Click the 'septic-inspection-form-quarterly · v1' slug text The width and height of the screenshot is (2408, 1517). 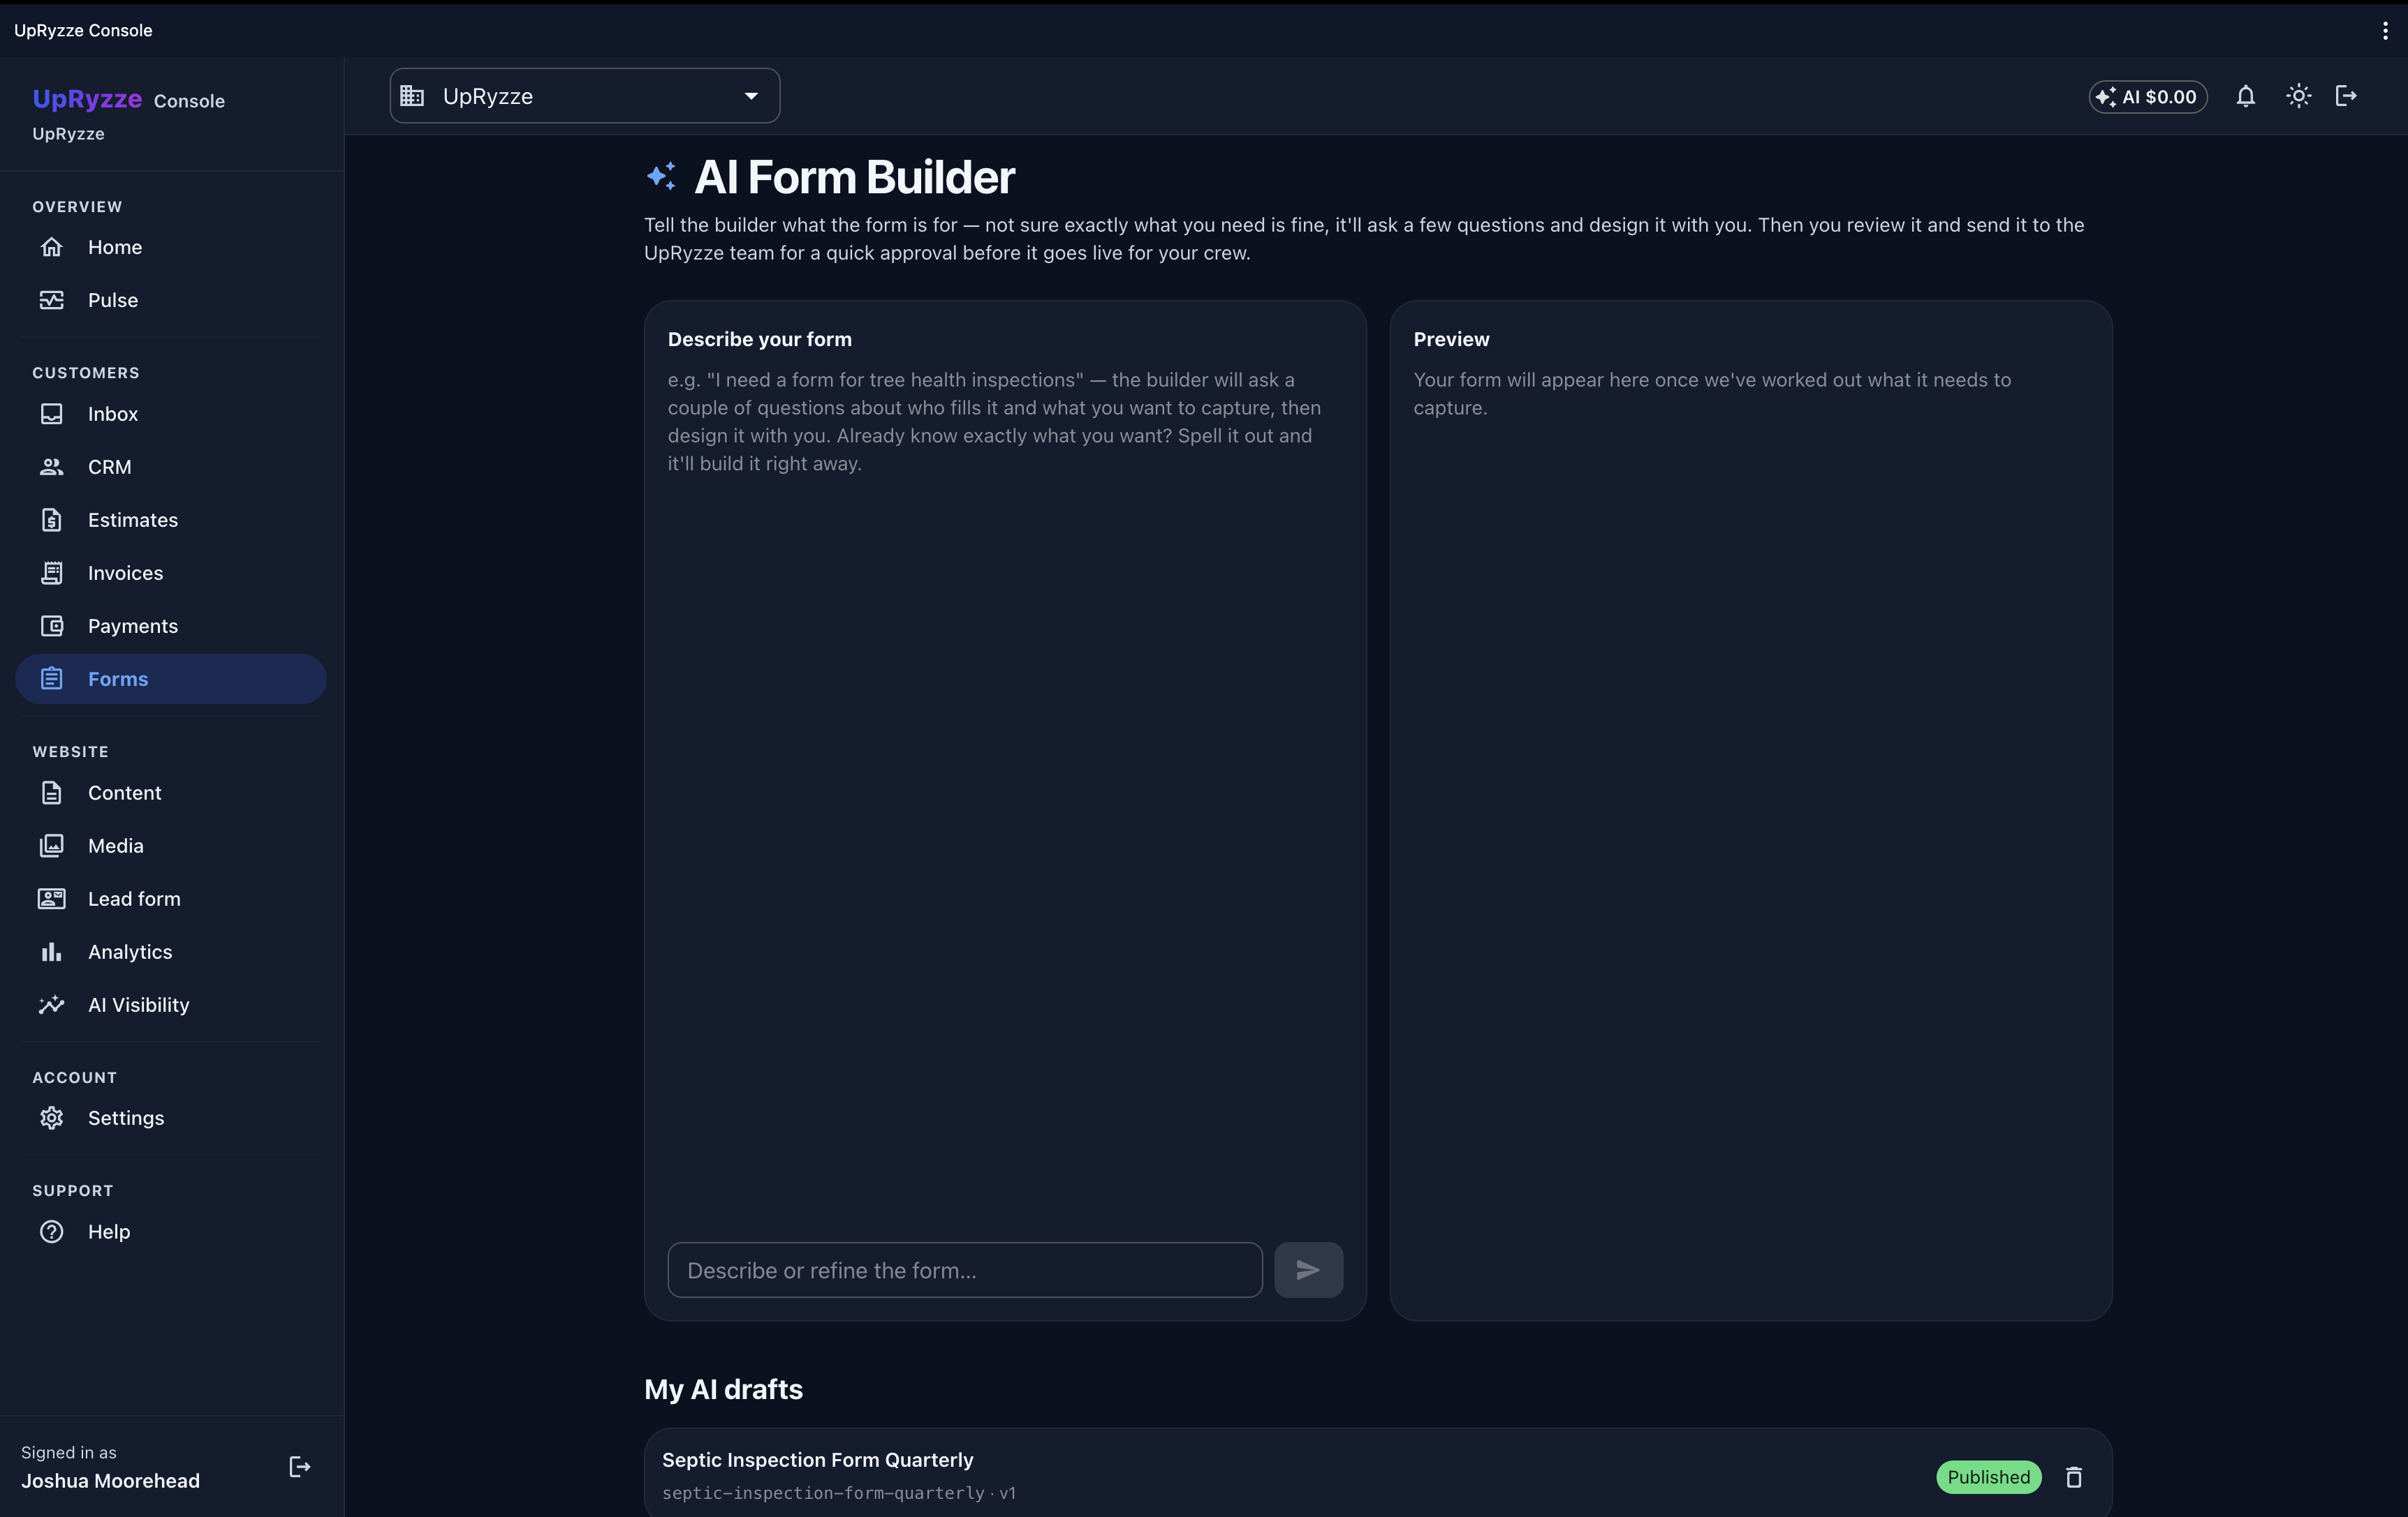[x=838, y=1493]
